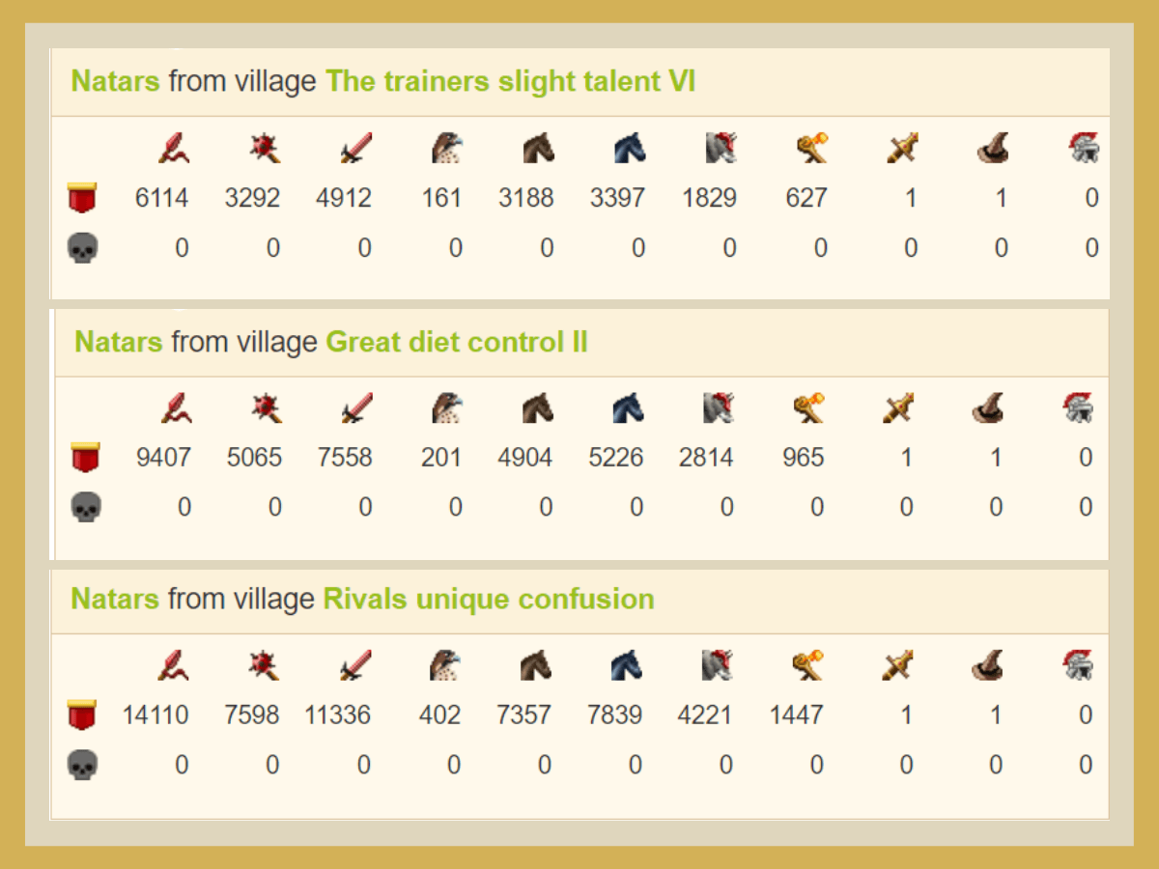The image size is (1159, 869).
Task: Open village Great diet control II
Action: click(x=457, y=342)
